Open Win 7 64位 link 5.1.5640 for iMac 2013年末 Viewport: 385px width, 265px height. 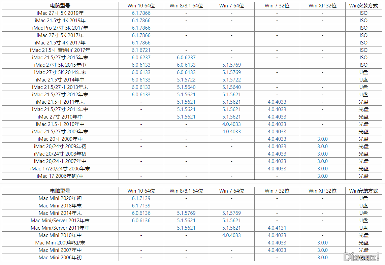(231, 87)
